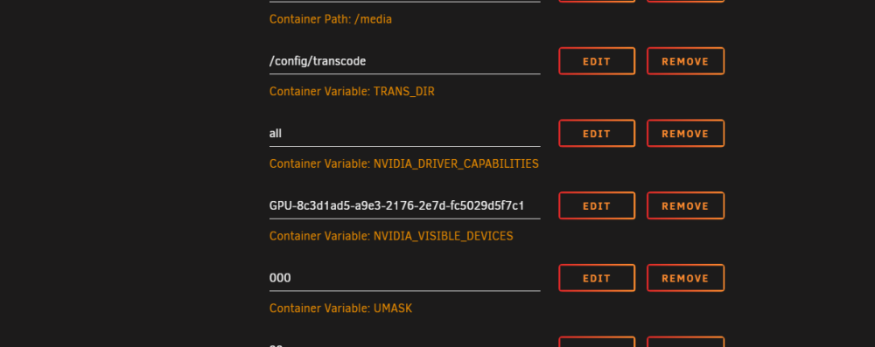Screen dimensions: 875x347
Task: Click the 'Container Variable: NVIDIA_DRIVER_CAPABILITIES' label
Action: coord(404,164)
